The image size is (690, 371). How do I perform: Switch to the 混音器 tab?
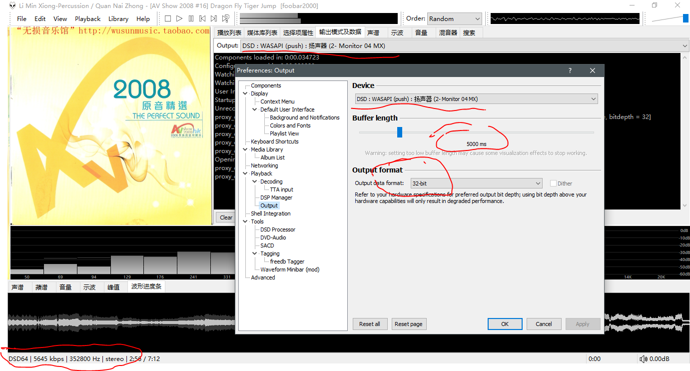coord(448,32)
